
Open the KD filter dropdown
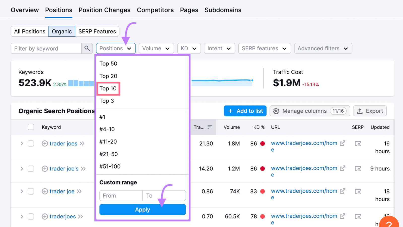tap(189, 48)
